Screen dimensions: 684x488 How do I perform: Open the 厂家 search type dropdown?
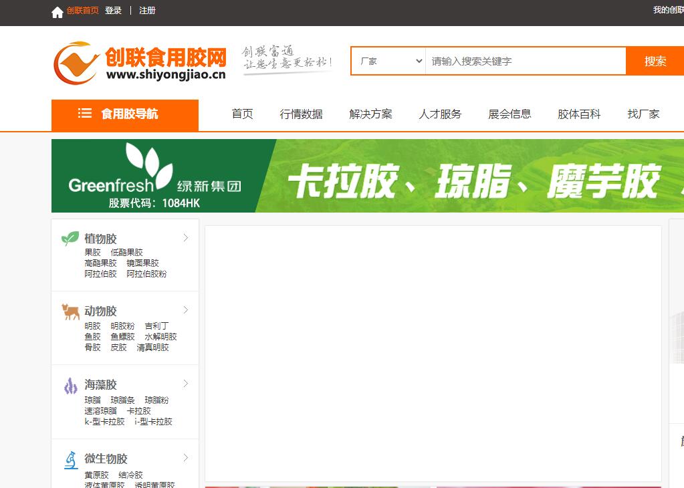point(389,61)
